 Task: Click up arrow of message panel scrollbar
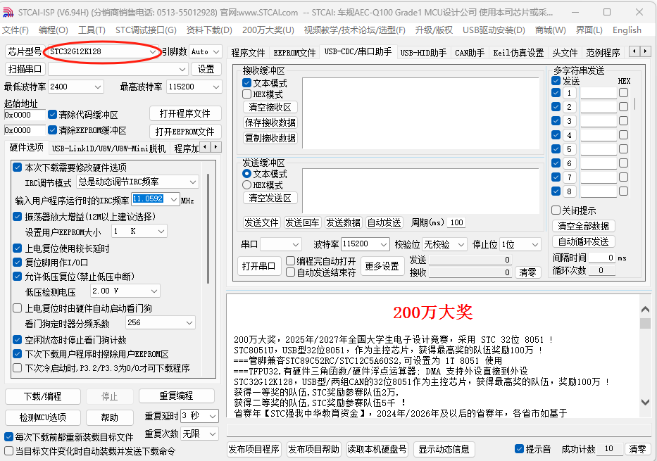pyautogui.click(x=645, y=310)
